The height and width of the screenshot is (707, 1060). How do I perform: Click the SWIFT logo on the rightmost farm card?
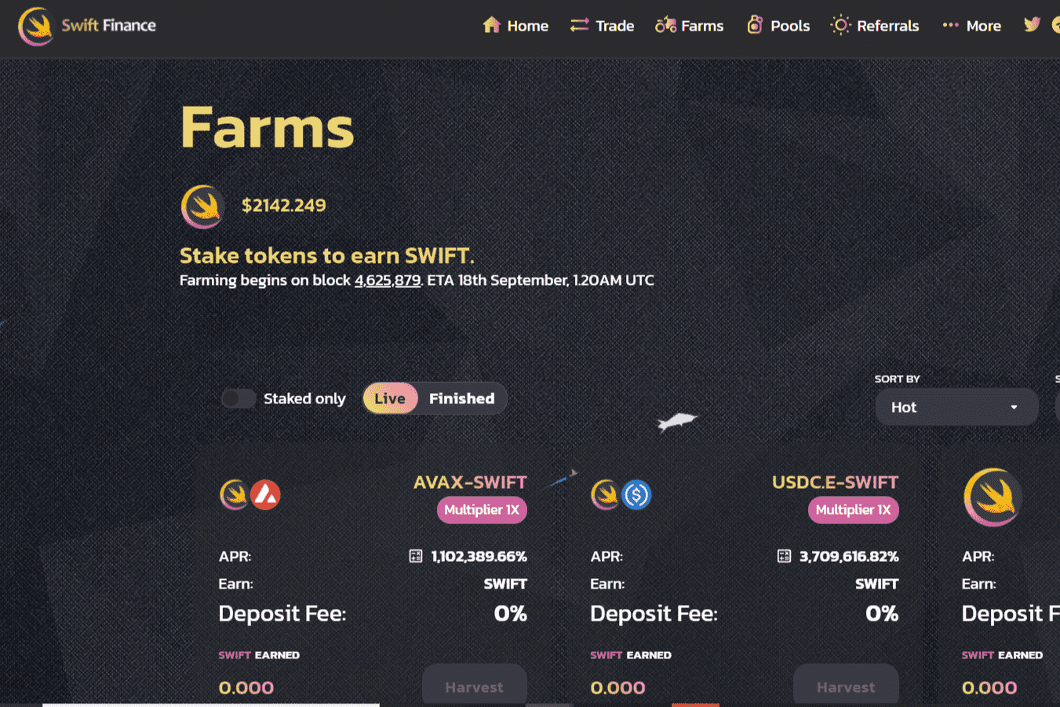[993, 497]
